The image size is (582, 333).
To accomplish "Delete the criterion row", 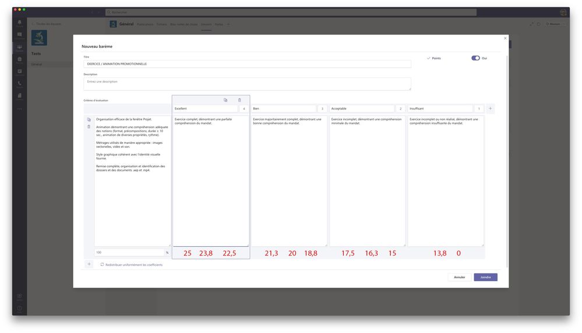I will (x=89, y=127).
